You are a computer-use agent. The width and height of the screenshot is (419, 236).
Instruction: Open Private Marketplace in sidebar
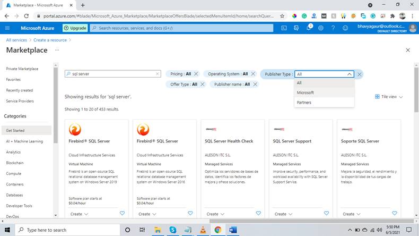(x=22, y=69)
